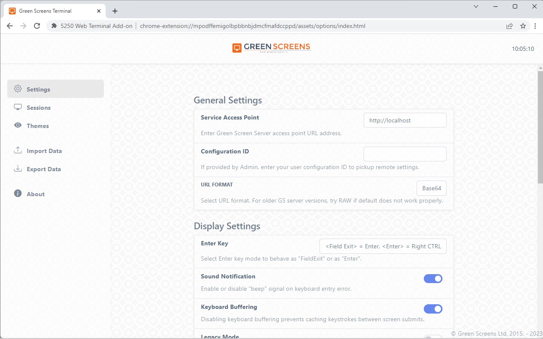Click the 10:05:10 clock text
Screen dimensions: 543x339
pyautogui.click(x=523, y=49)
